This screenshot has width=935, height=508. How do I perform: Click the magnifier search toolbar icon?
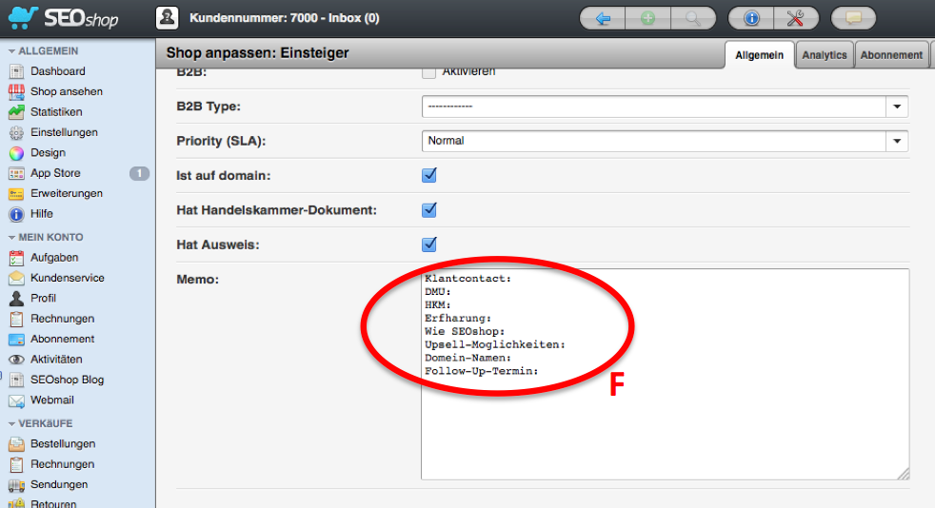click(x=693, y=18)
